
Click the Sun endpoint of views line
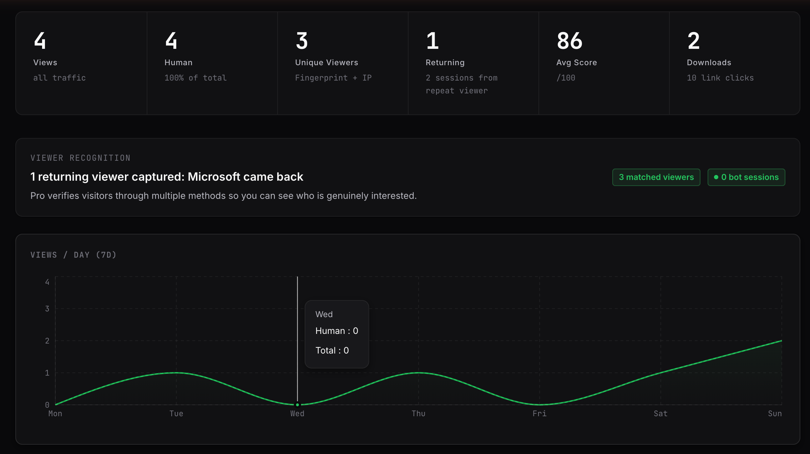(781, 341)
